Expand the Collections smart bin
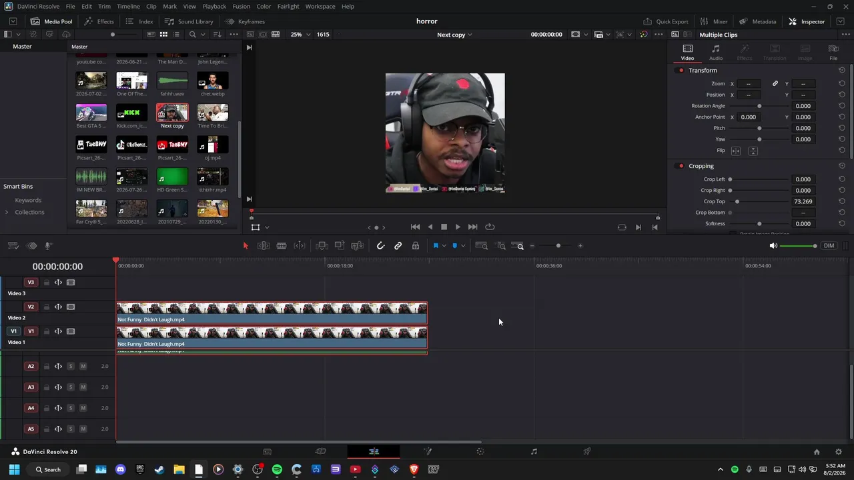Viewport: 854px width, 480px height. [x=7, y=213]
